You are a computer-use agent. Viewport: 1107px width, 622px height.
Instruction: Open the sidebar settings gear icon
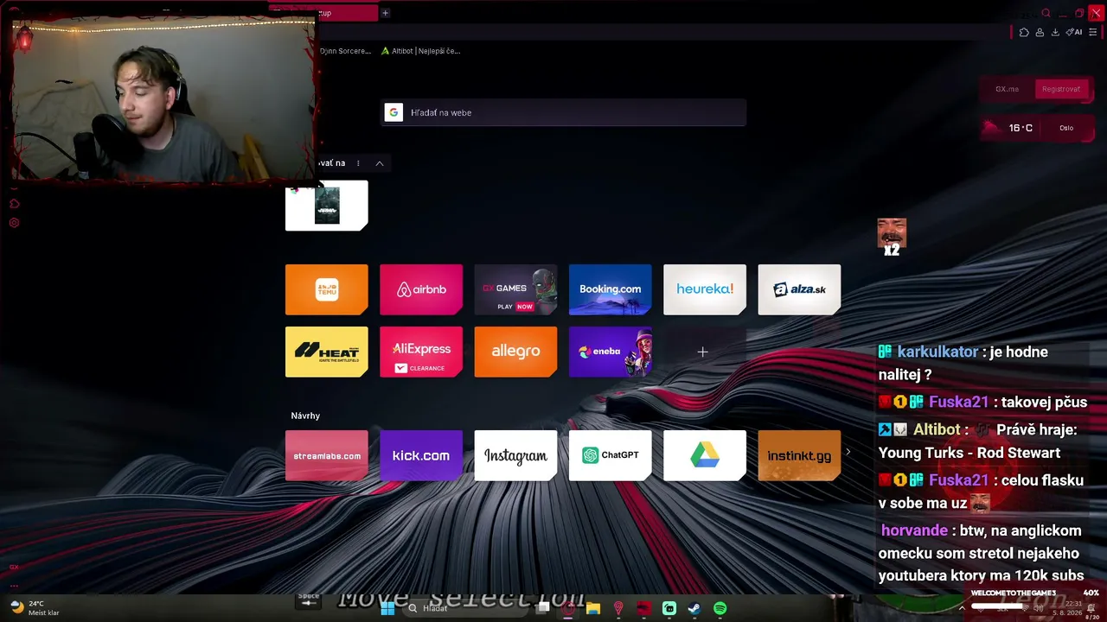click(14, 223)
